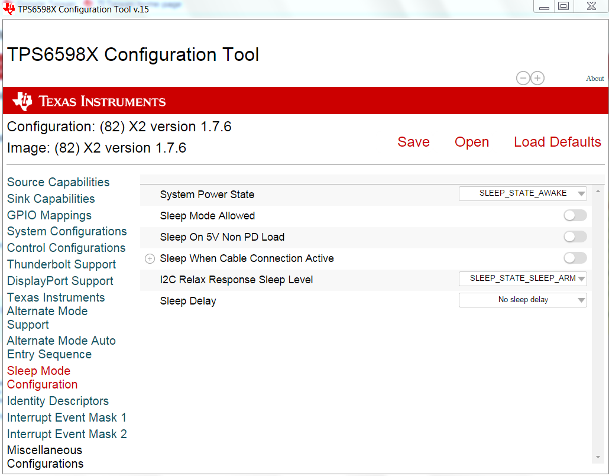The height and width of the screenshot is (476, 609).
Task: Open Texas Instruments Alternate Mode Support
Action: [56, 311]
